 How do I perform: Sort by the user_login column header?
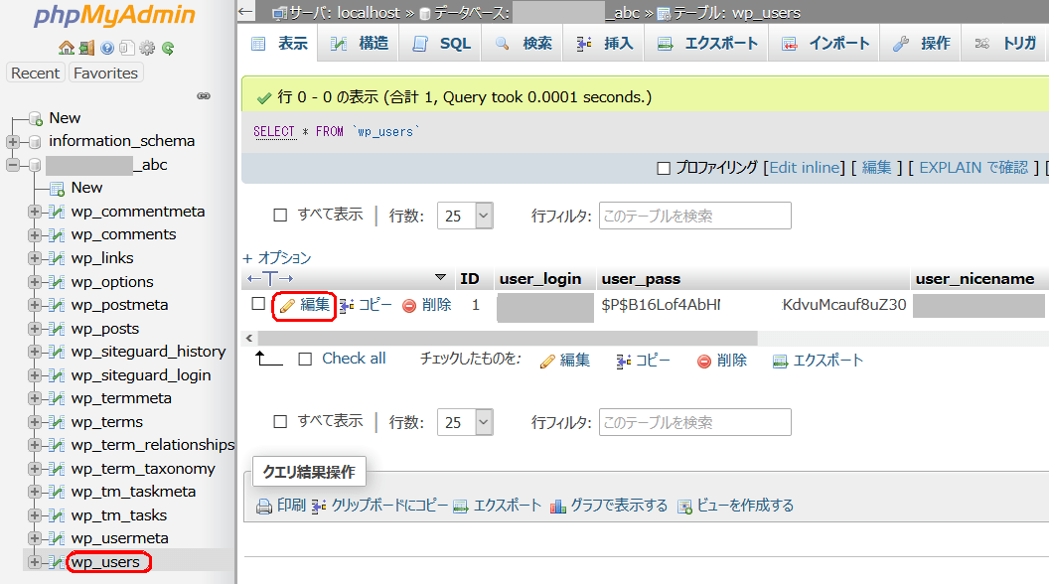[539, 279]
